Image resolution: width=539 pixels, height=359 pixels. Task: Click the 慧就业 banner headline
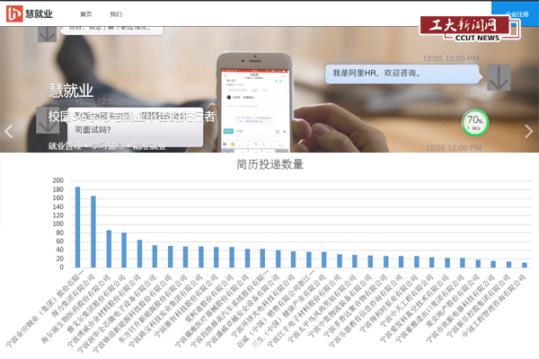(x=71, y=91)
